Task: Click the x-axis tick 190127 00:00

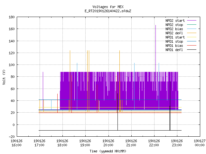Action: tap(200, 143)
